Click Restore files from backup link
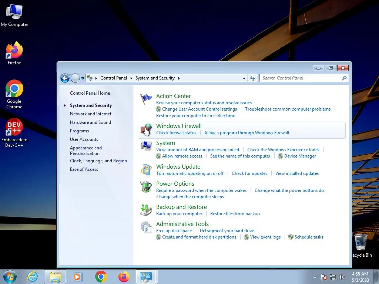Image resolution: width=379 pixels, height=284 pixels. coord(235,214)
